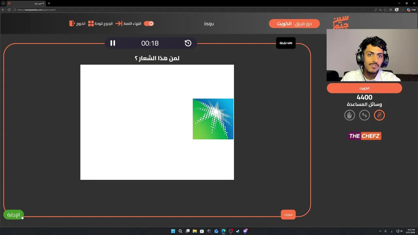418x235 pixels.
Task: Click the orange board grid icon
Action: pyautogui.click(x=91, y=23)
